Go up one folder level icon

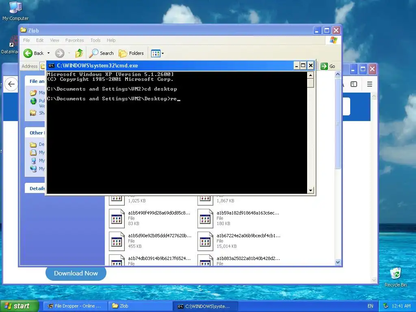[x=79, y=53]
